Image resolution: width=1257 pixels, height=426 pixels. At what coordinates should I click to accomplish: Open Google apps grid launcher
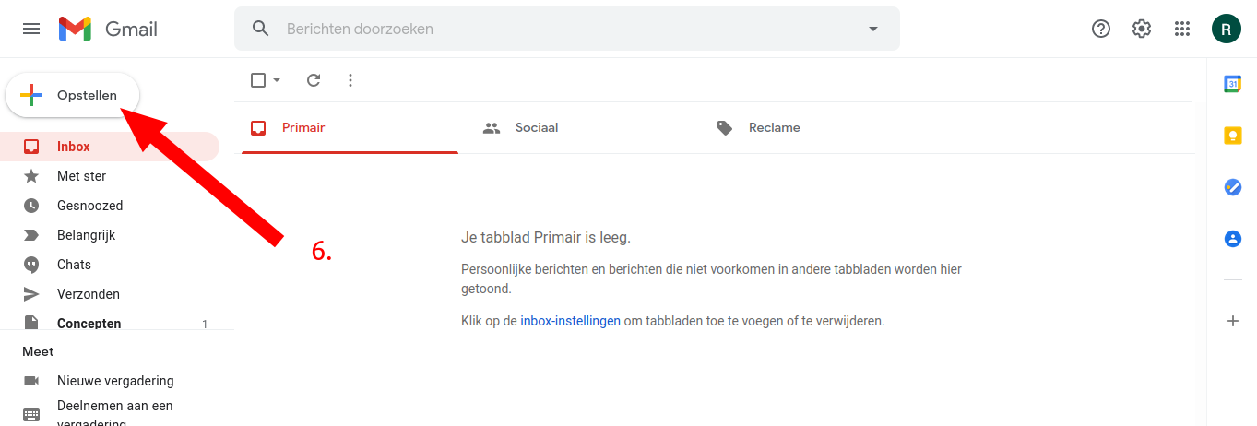[1182, 29]
